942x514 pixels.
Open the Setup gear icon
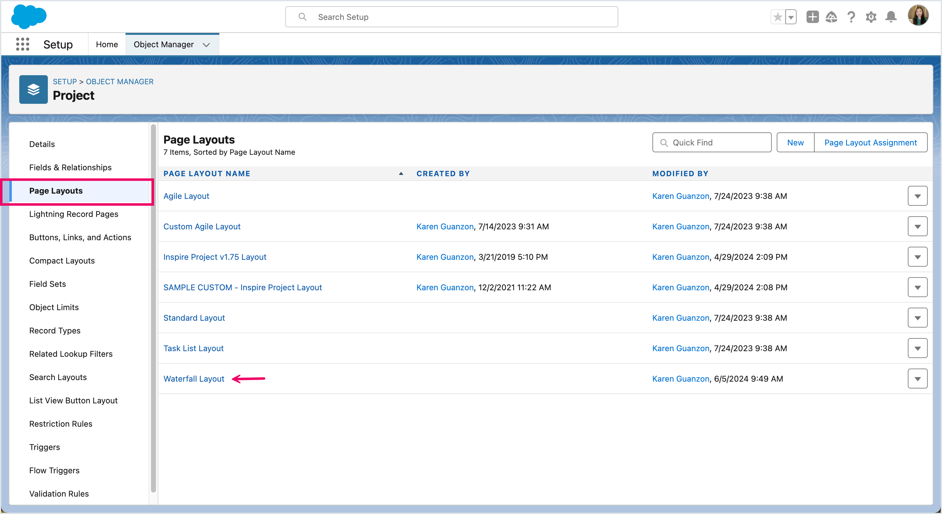(871, 17)
